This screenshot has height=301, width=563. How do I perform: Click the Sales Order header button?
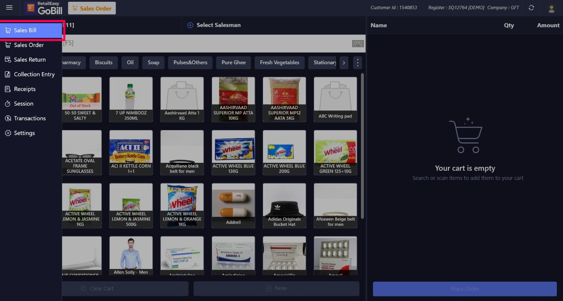click(92, 8)
